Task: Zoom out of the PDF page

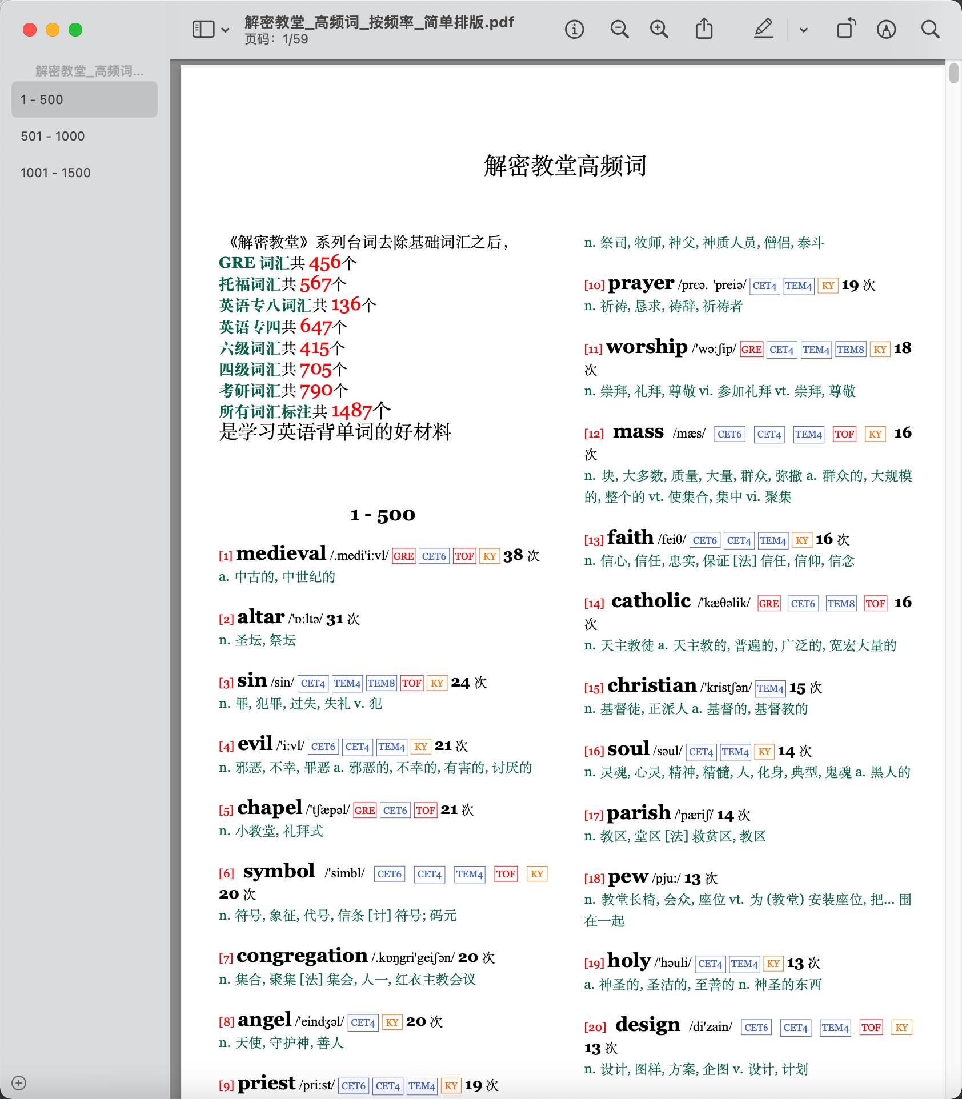Action: [619, 29]
